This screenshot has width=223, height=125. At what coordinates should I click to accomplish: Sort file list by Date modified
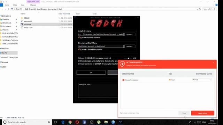64,14
